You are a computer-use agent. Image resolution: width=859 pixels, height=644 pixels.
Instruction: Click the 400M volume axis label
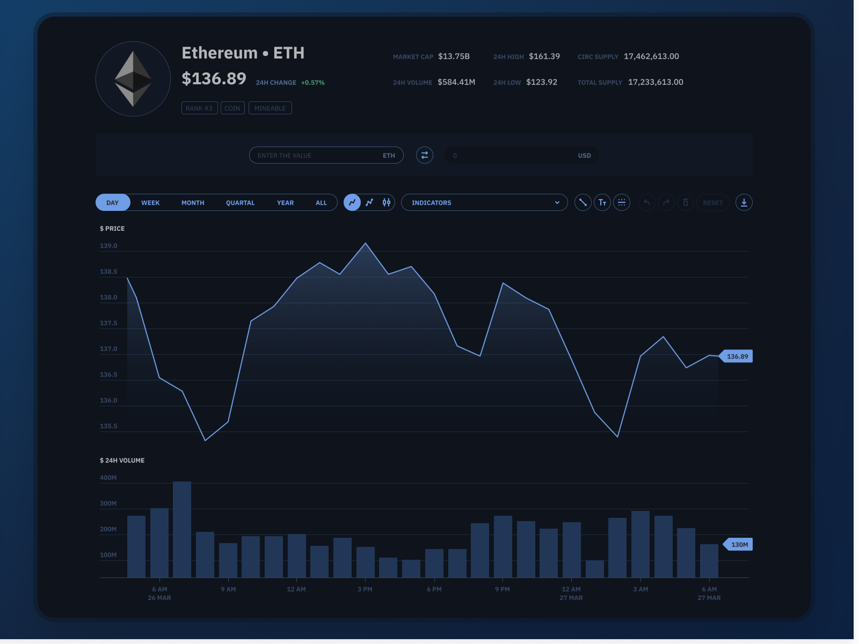point(108,478)
